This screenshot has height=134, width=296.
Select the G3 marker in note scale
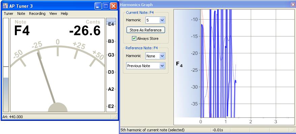click(x=111, y=55)
